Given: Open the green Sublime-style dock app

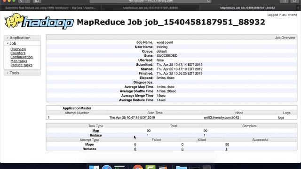Looking at the screenshot, I should pos(150,167).
